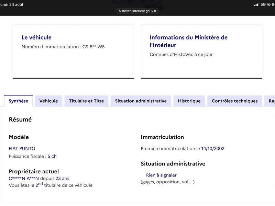Click 'Vous êtes le 2nd titulaire' text
The height and width of the screenshot is (206, 275).
click(x=51, y=185)
